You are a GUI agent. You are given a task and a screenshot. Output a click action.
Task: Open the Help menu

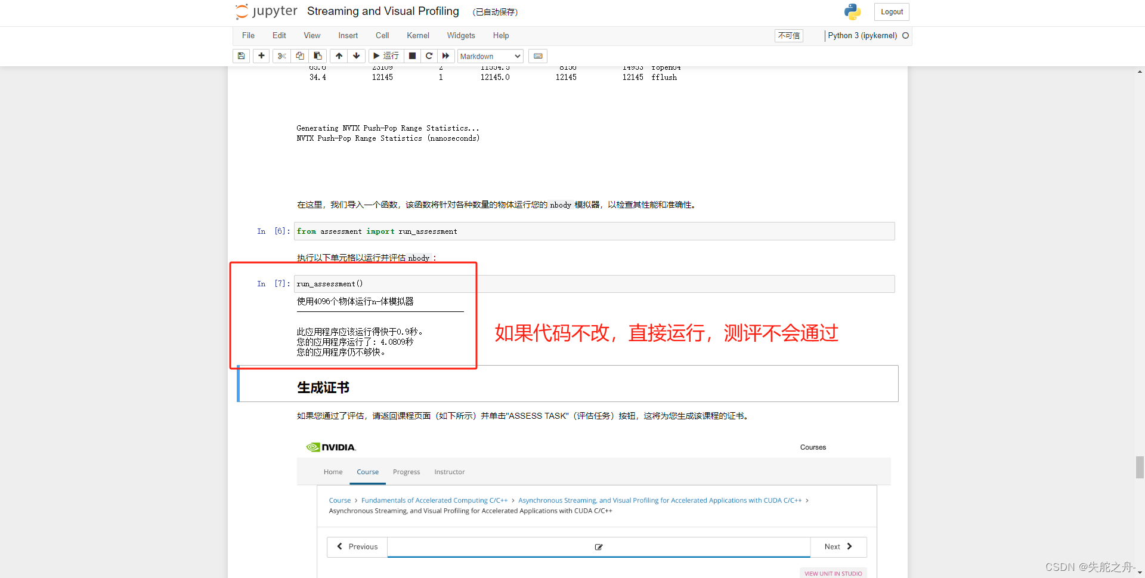[x=501, y=36]
